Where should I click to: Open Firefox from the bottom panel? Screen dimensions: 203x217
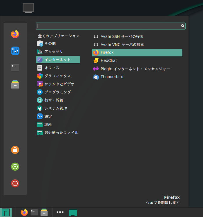24,212
